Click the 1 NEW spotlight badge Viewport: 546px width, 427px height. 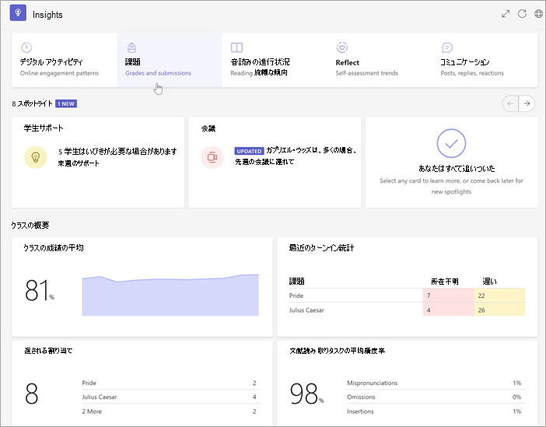click(66, 103)
